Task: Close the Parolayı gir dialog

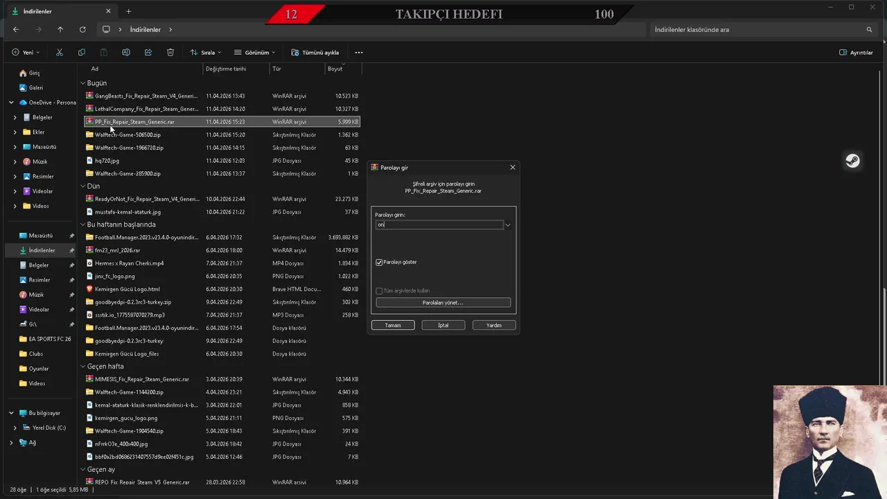Action: click(x=513, y=167)
